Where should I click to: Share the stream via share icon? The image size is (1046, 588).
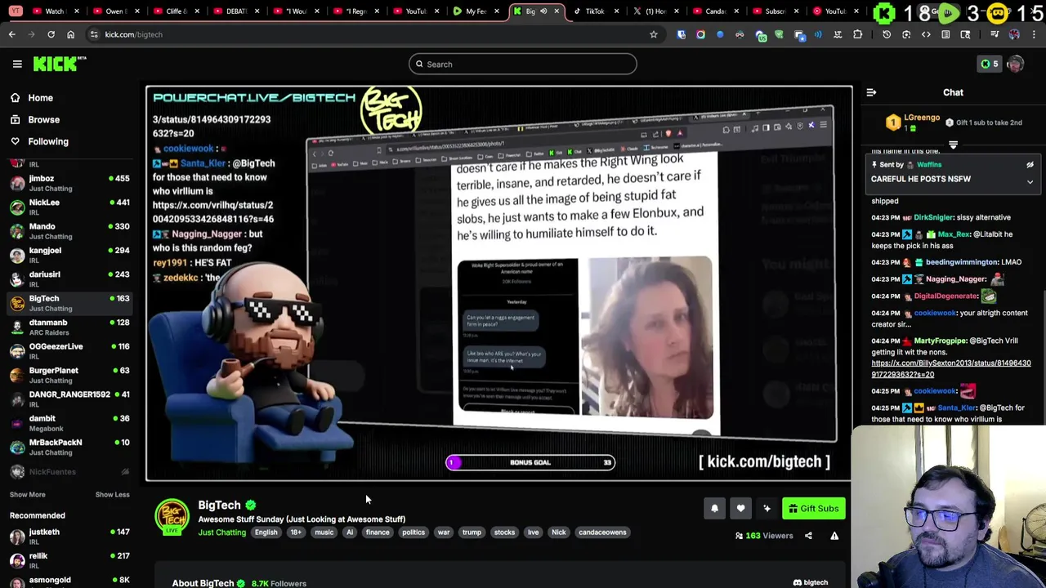[808, 536]
